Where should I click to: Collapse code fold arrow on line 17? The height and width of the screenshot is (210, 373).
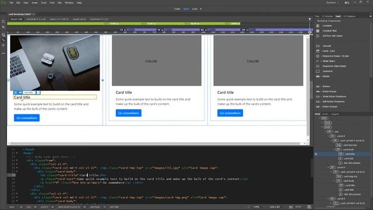pos(17,171)
